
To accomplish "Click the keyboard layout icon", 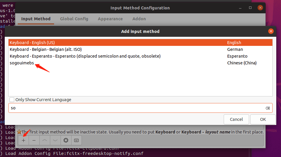I will (76, 141).
